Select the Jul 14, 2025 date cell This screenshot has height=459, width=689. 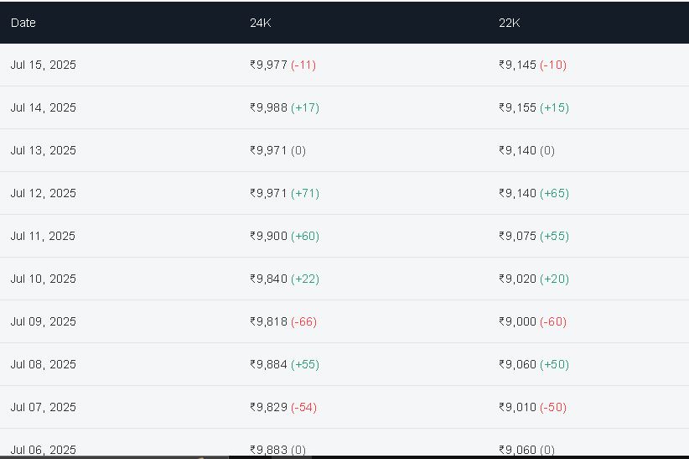pos(43,107)
